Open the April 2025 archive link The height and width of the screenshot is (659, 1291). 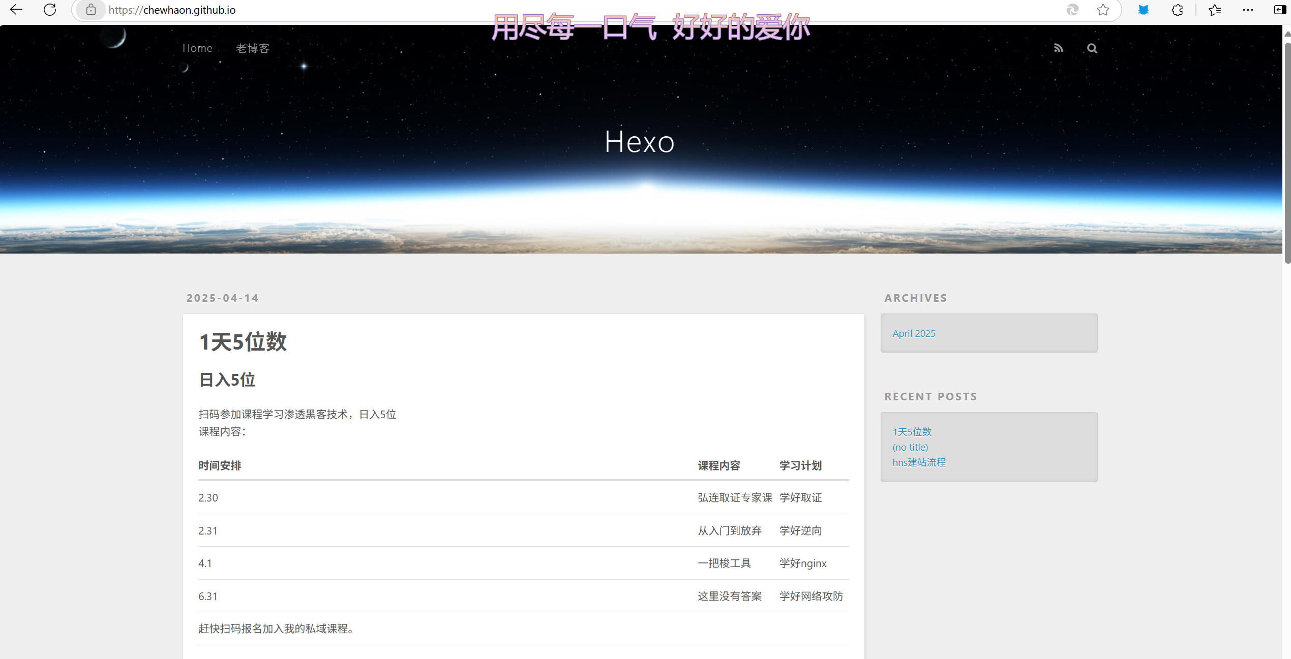(x=913, y=333)
